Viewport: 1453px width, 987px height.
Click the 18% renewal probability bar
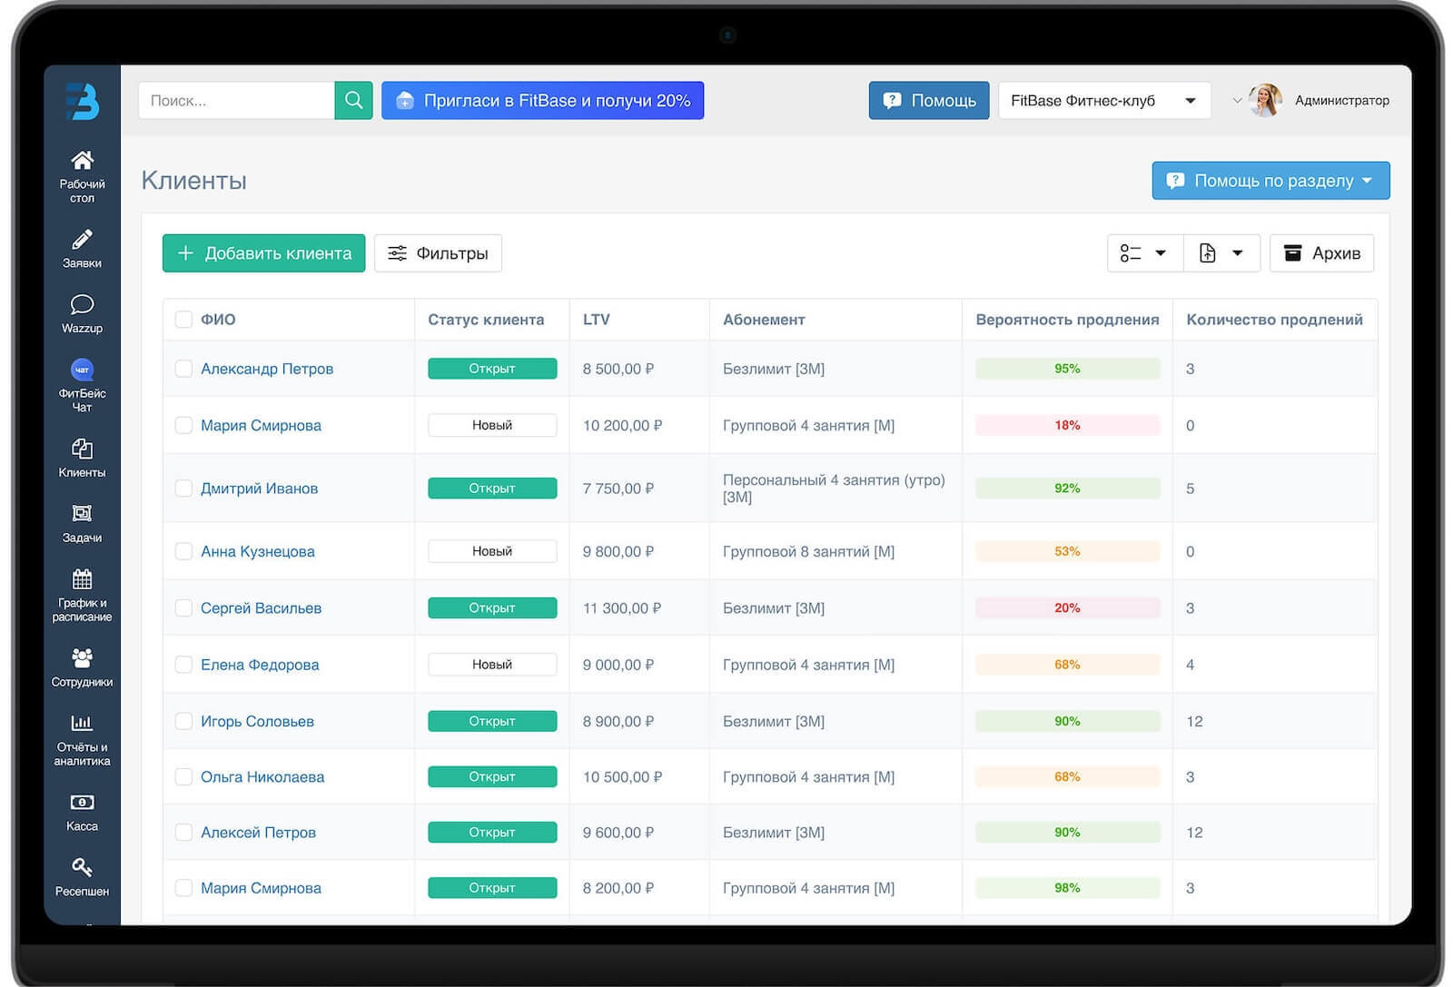pos(1067,425)
